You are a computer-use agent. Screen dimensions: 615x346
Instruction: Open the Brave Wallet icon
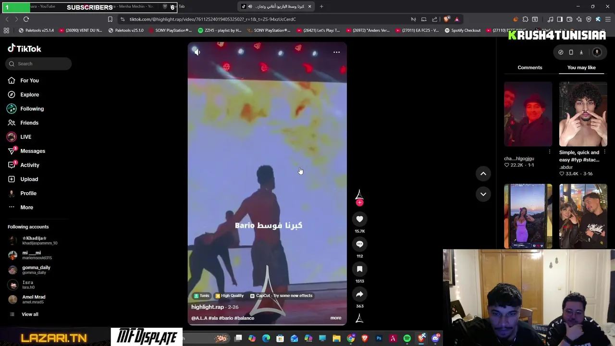coord(569,19)
